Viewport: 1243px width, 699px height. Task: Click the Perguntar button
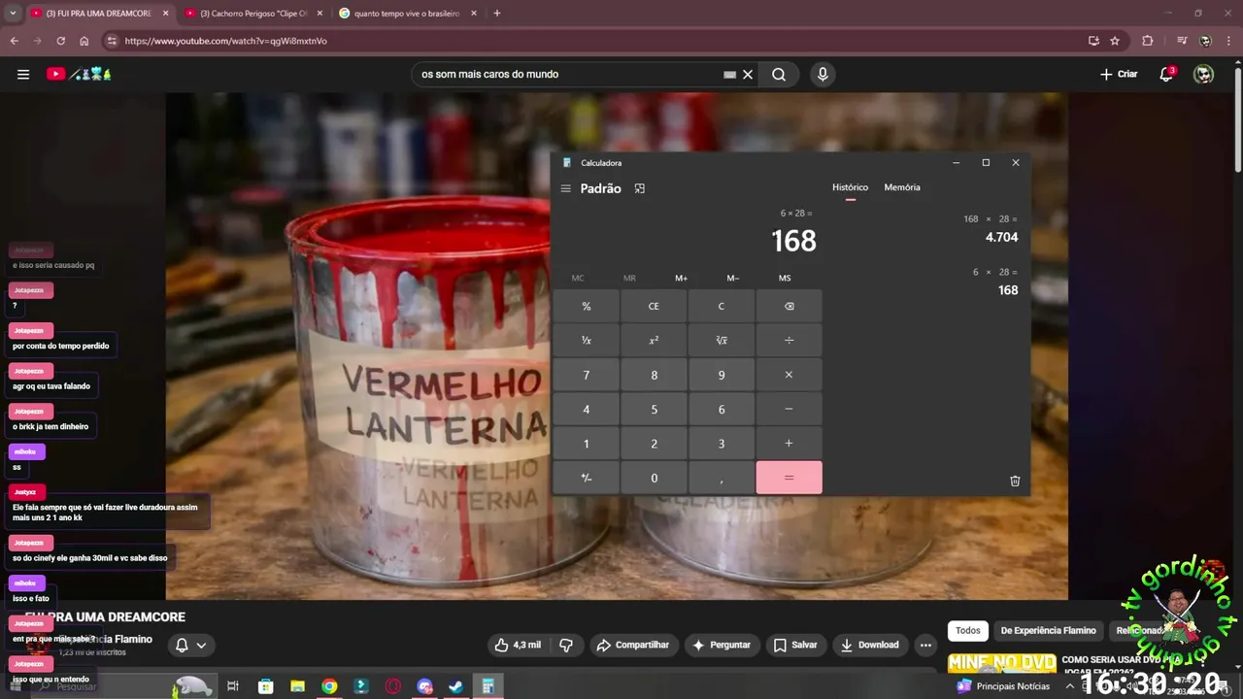(x=721, y=645)
